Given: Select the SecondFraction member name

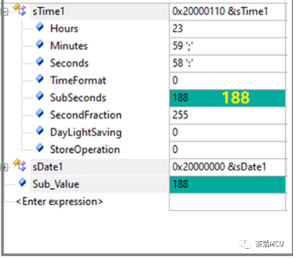Looking at the screenshot, I should [86, 115].
